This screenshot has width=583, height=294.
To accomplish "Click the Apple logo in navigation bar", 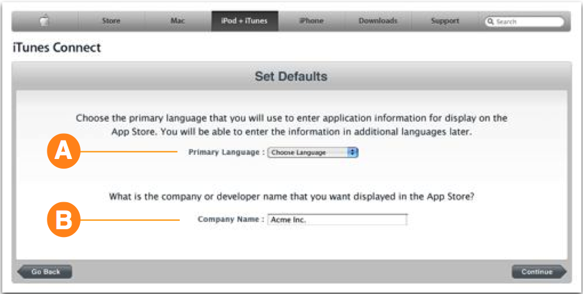I will point(44,21).
